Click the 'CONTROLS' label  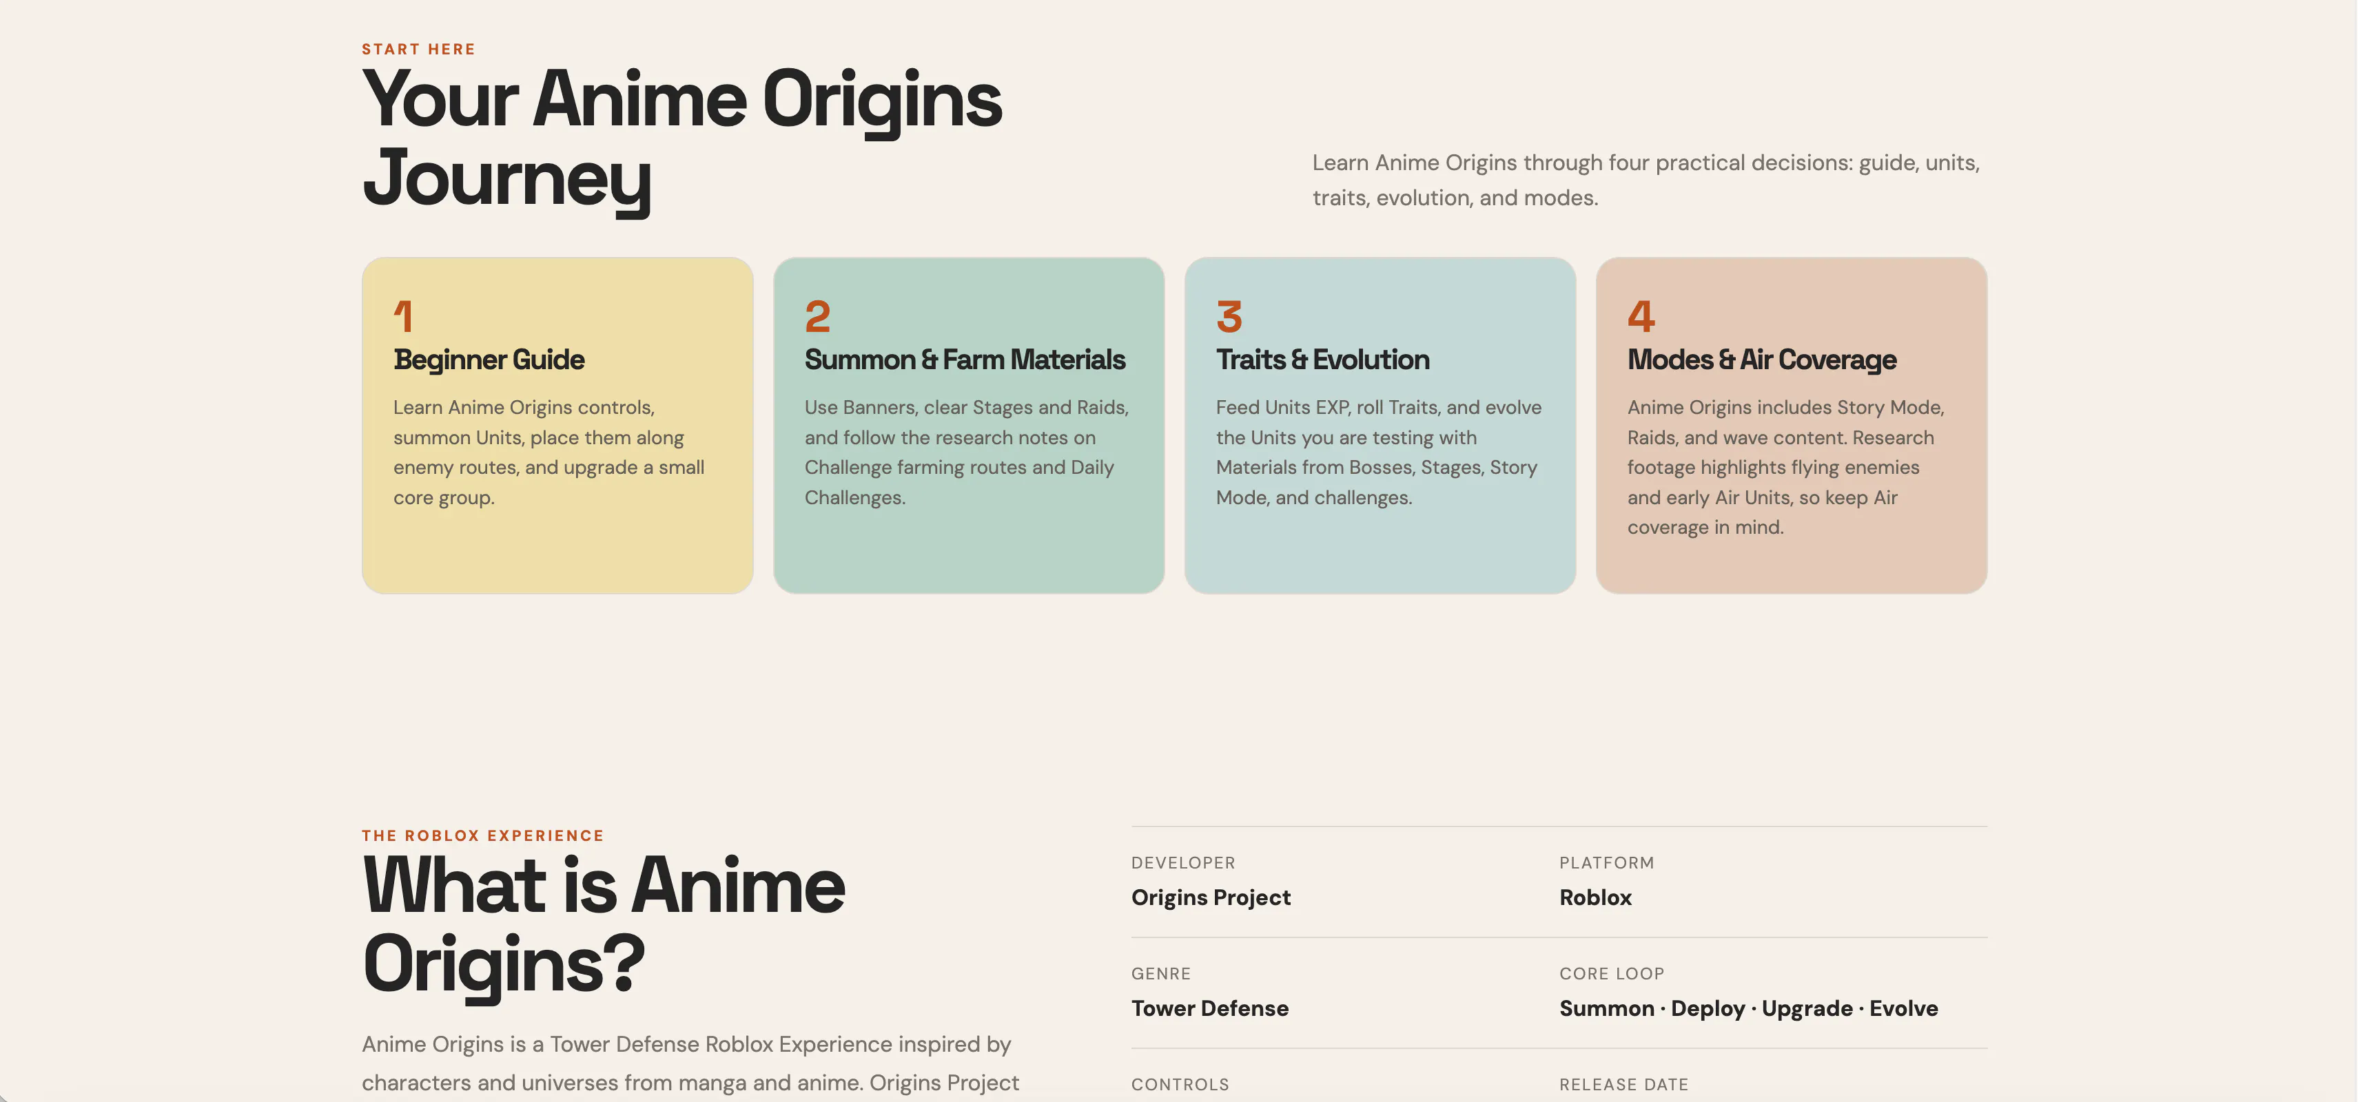pyautogui.click(x=1180, y=1085)
